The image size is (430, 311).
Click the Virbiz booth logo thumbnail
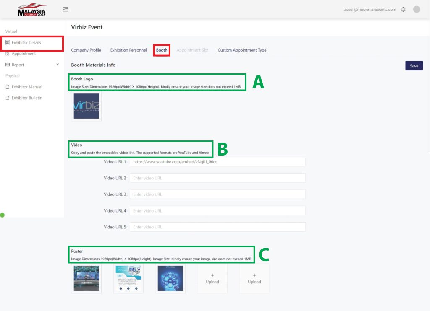[x=87, y=106]
